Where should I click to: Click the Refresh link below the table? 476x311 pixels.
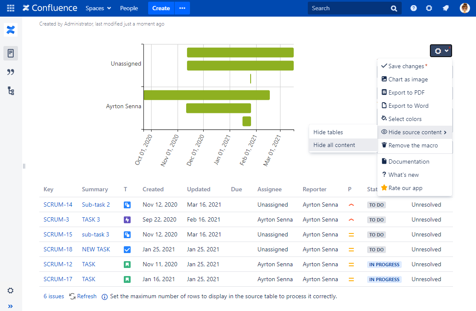coord(87,296)
